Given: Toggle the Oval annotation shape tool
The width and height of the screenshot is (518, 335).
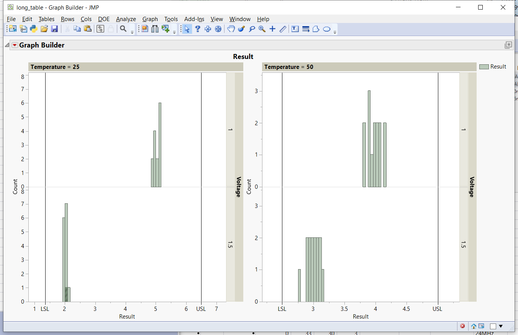Looking at the screenshot, I should [327, 29].
